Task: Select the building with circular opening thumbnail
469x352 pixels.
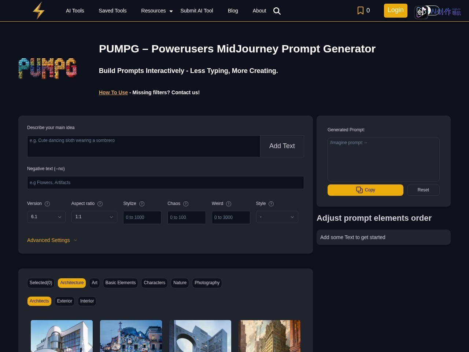Action: coord(200,336)
